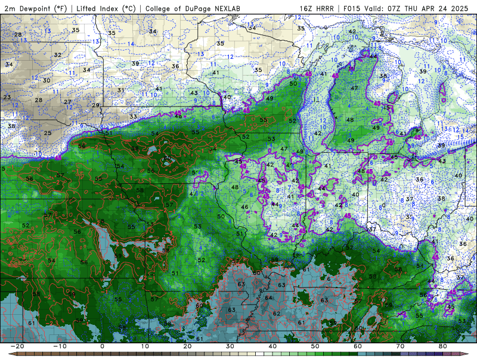Click the "20" tick label on the color scale
The width and height of the screenshot is (477, 357).
pos(187,346)
